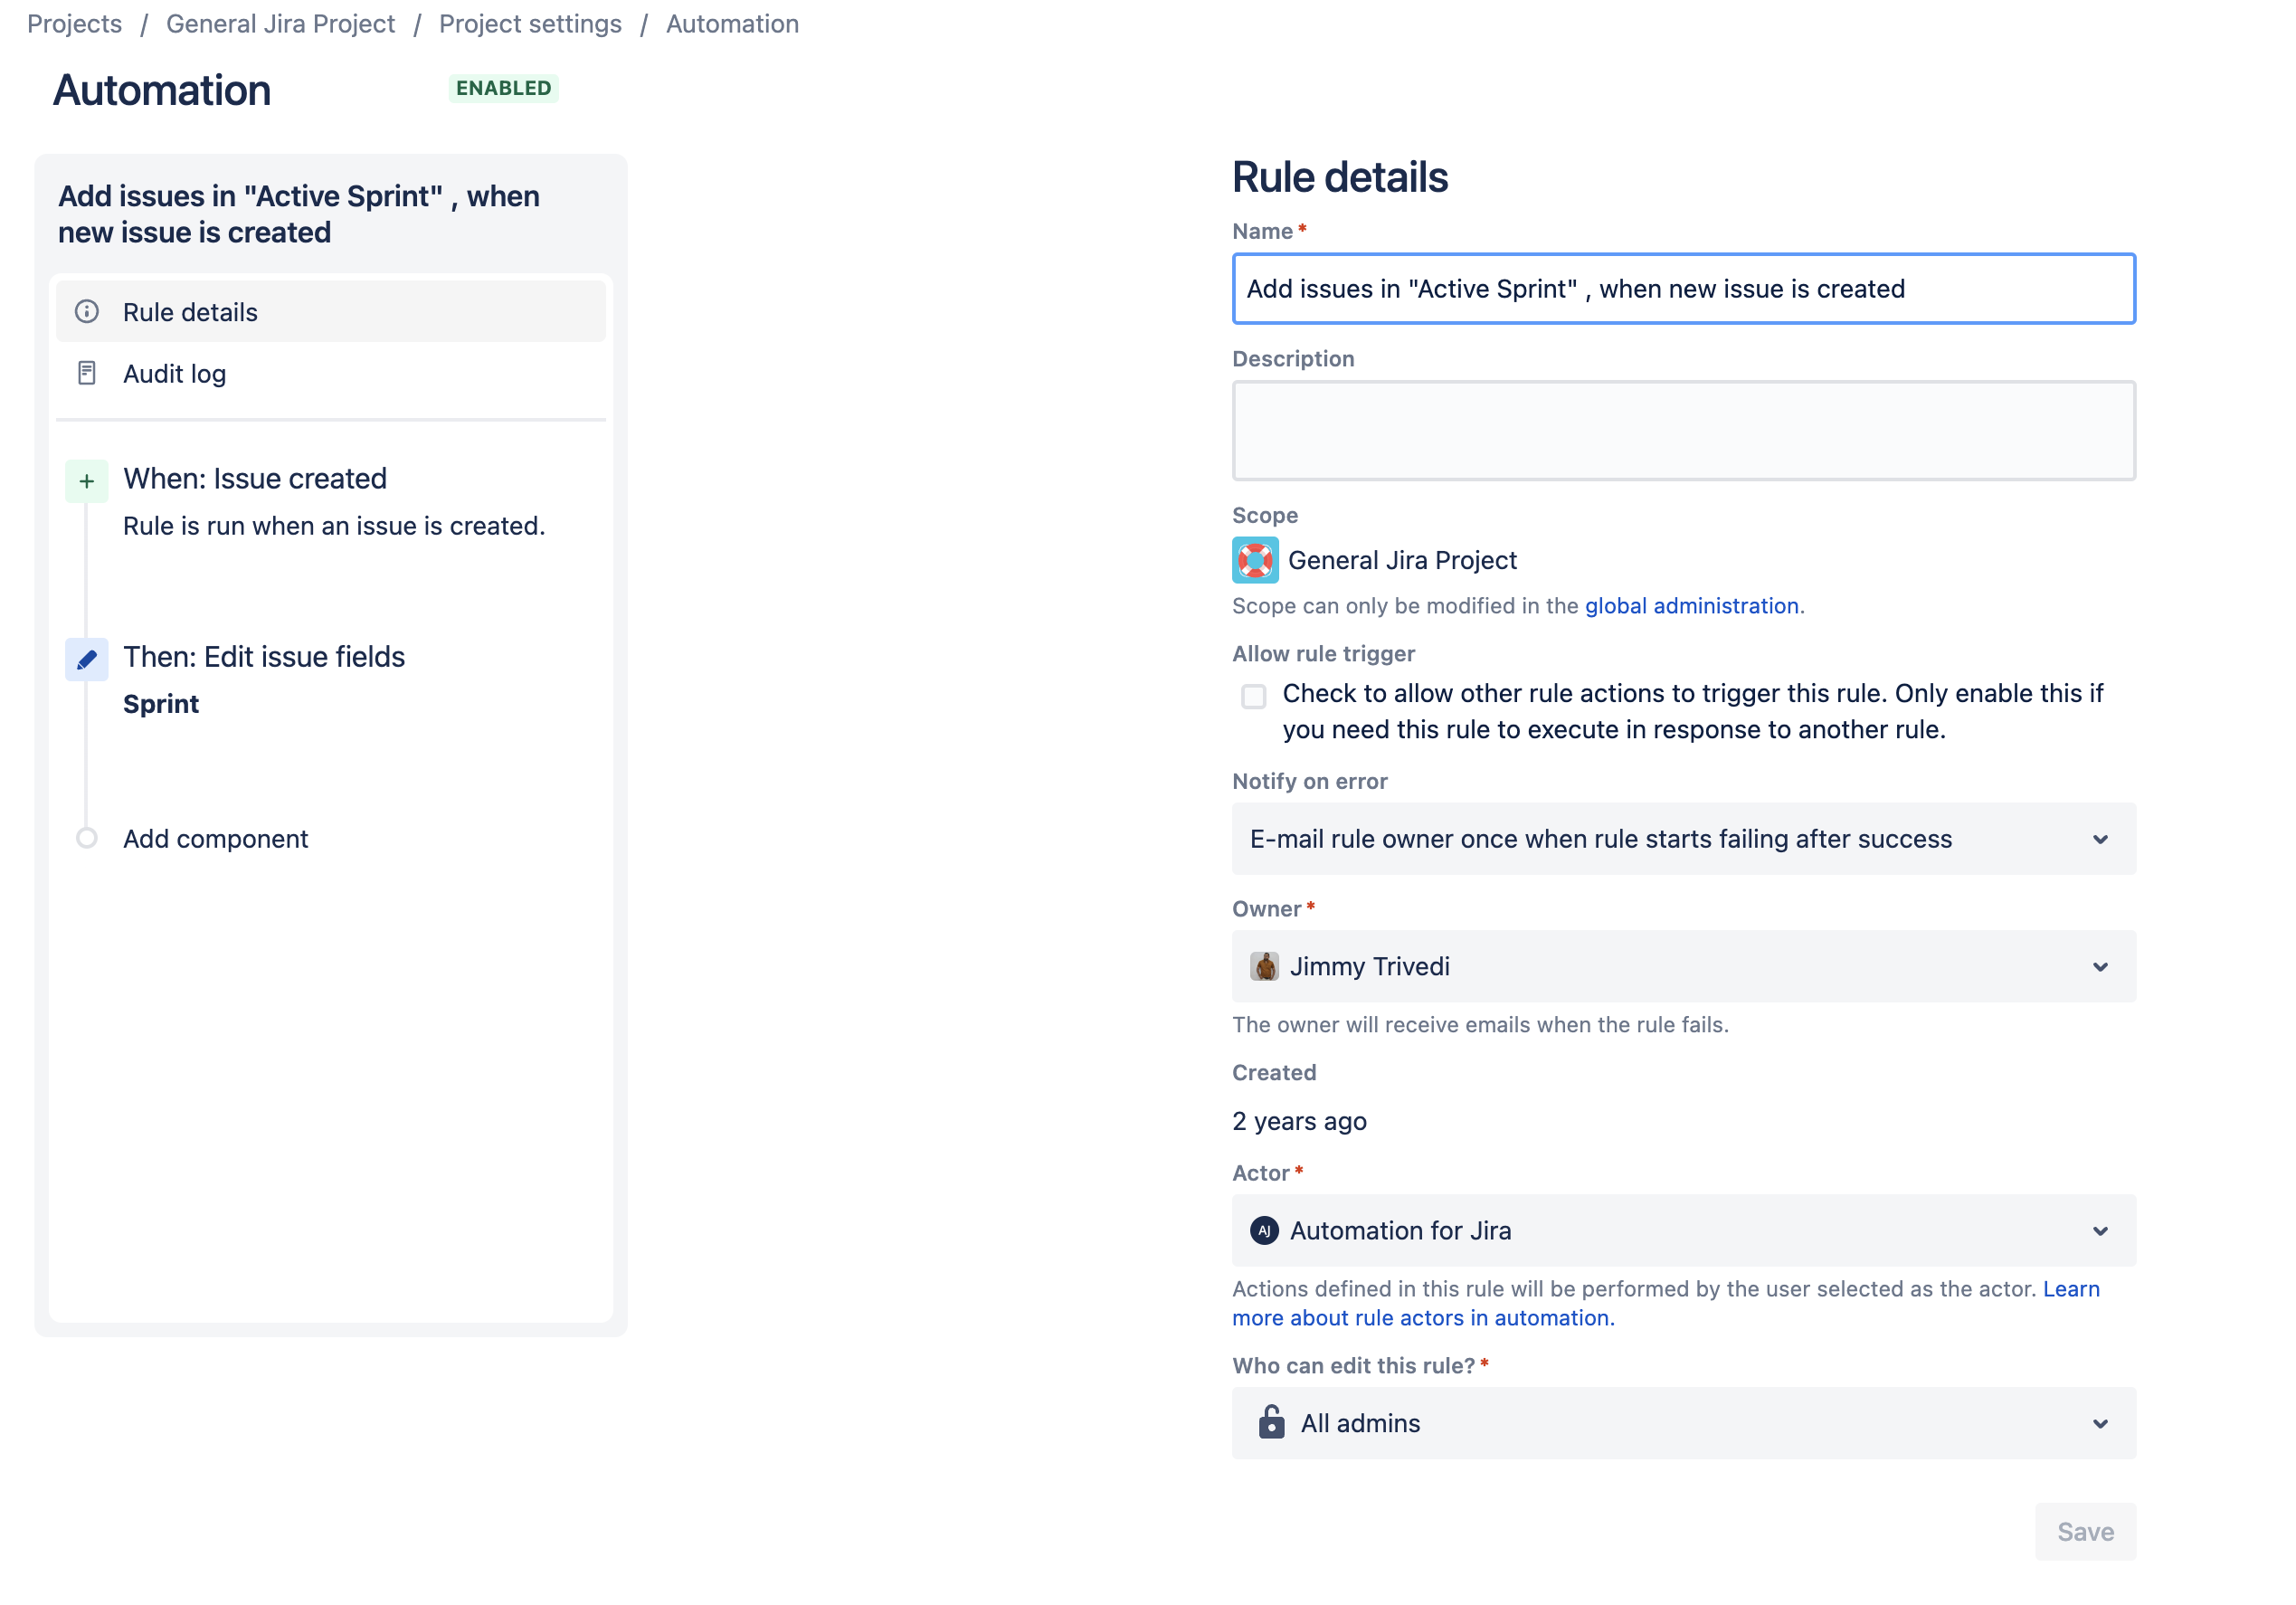Click 'Rule is run when an issue is created.'
Viewport: 2296px width, 1605px height.
[x=334, y=526]
